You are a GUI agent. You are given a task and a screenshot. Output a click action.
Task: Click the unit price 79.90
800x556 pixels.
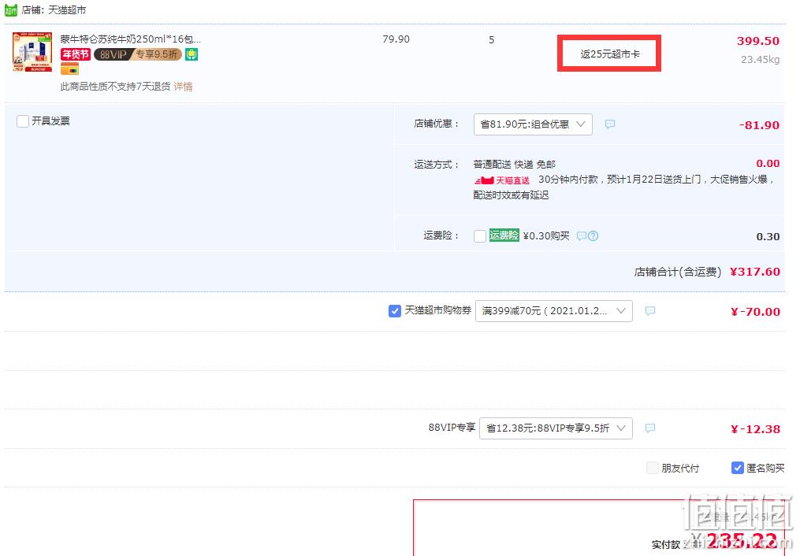tap(396, 39)
